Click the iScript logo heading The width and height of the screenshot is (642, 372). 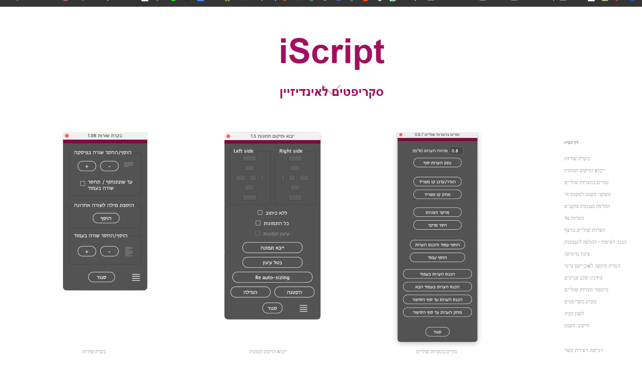click(x=331, y=52)
